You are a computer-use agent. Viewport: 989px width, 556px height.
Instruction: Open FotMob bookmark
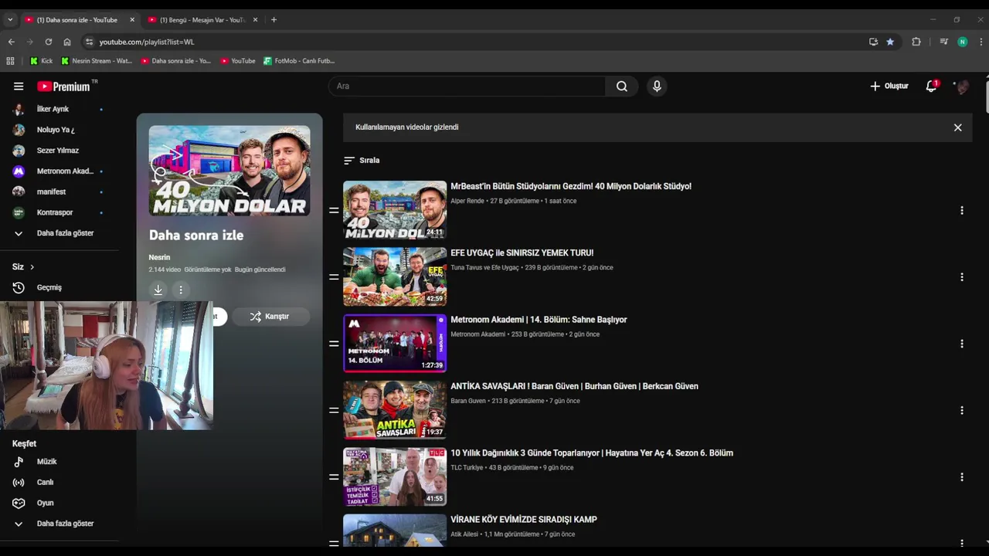click(299, 61)
